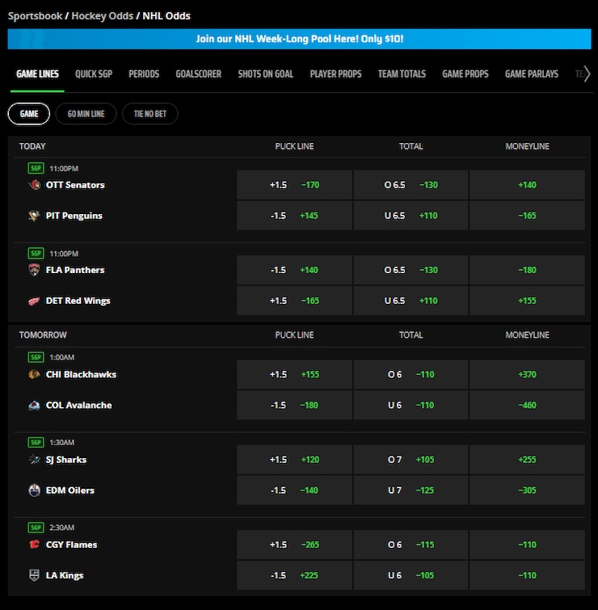Open the Player Props tab
This screenshot has height=610, width=598.
coord(335,74)
